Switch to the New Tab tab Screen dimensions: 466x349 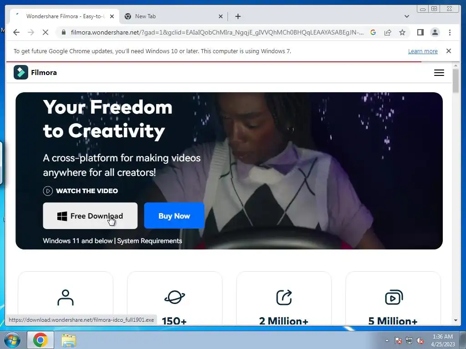(174, 16)
